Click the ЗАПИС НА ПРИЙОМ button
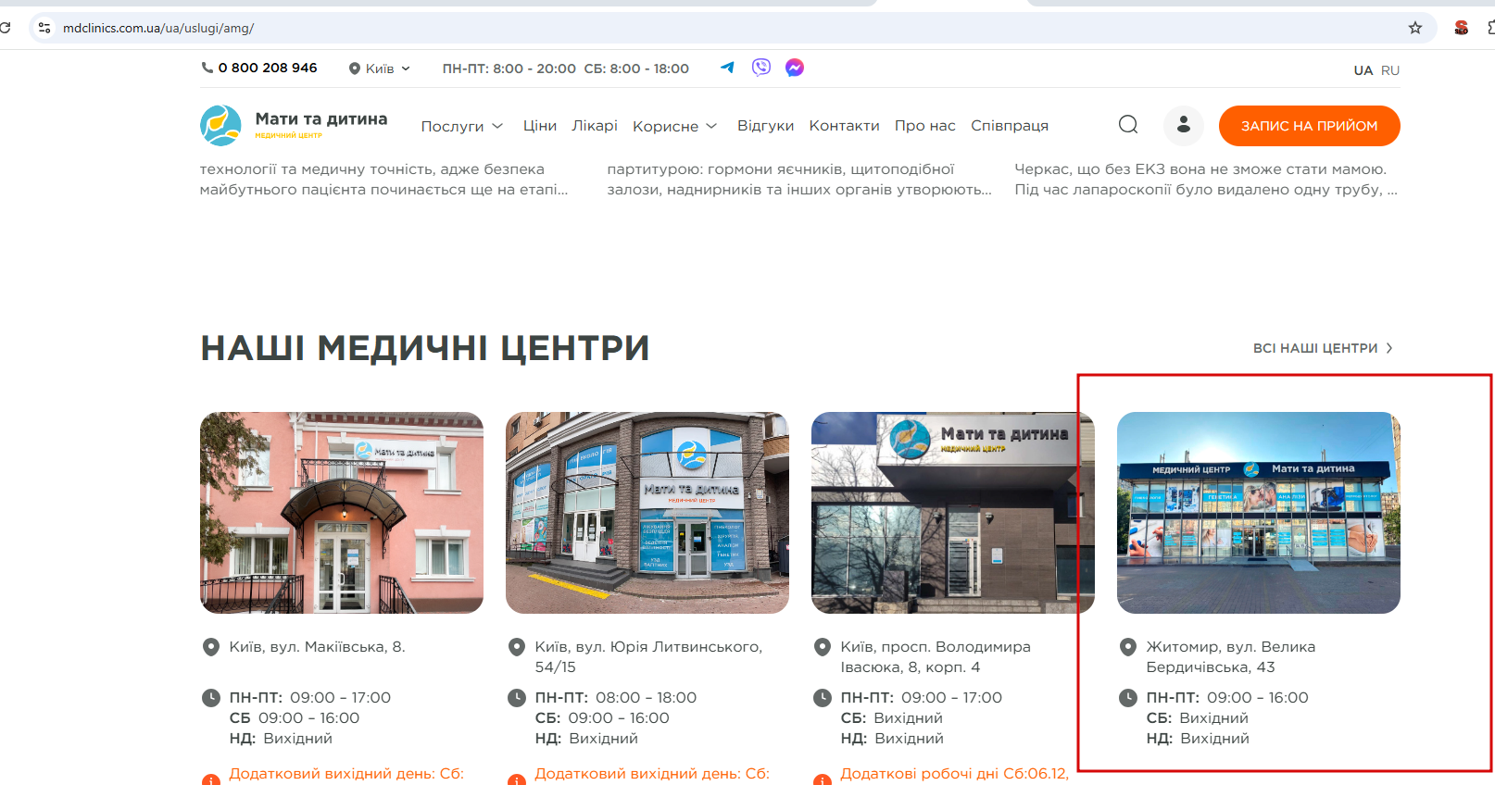This screenshot has height=785, width=1495. pos(1309,126)
